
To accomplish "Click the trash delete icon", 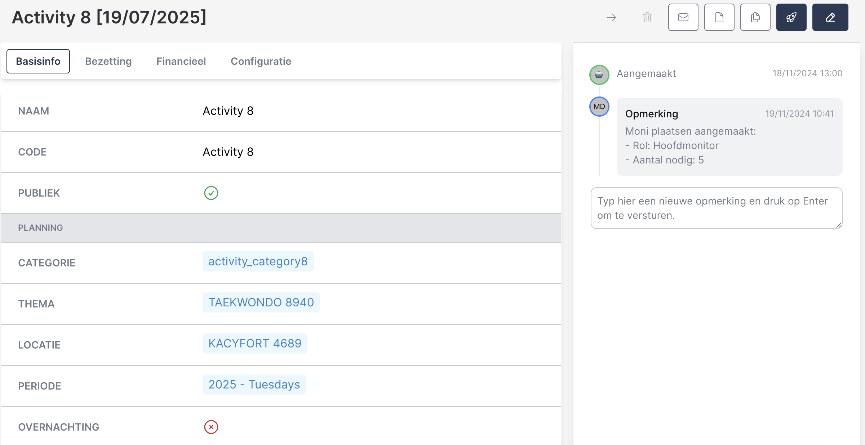I will (647, 17).
